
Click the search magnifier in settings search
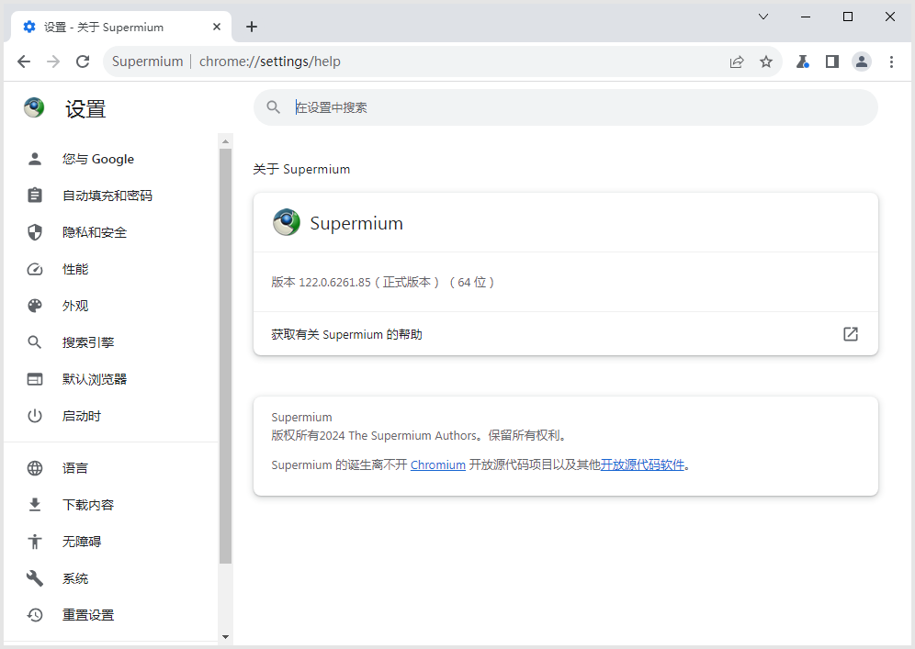pos(273,107)
